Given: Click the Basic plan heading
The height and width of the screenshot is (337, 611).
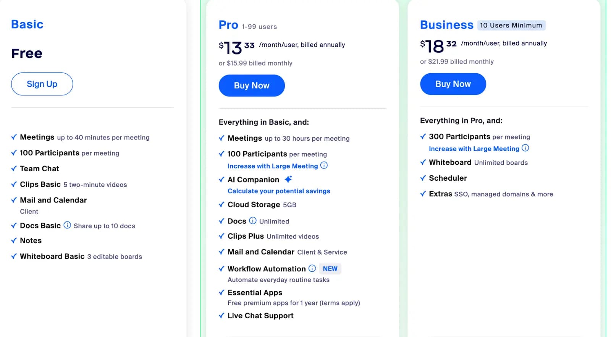Looking at the screenshot, I should tap(27, 24).
